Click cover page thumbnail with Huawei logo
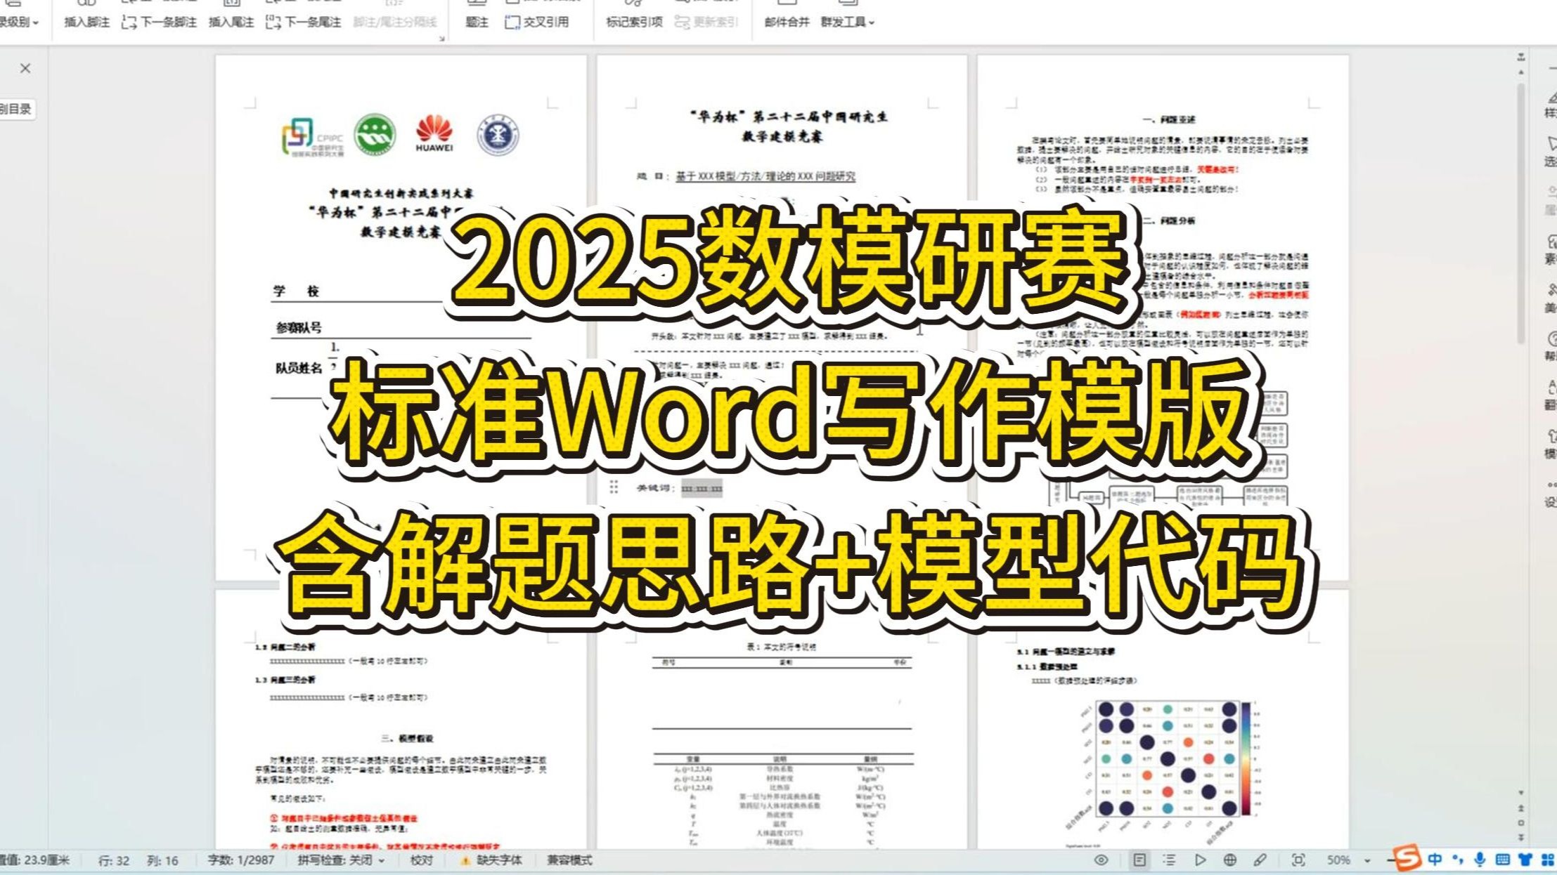1557x875 pixels. [x=401, y=317]
